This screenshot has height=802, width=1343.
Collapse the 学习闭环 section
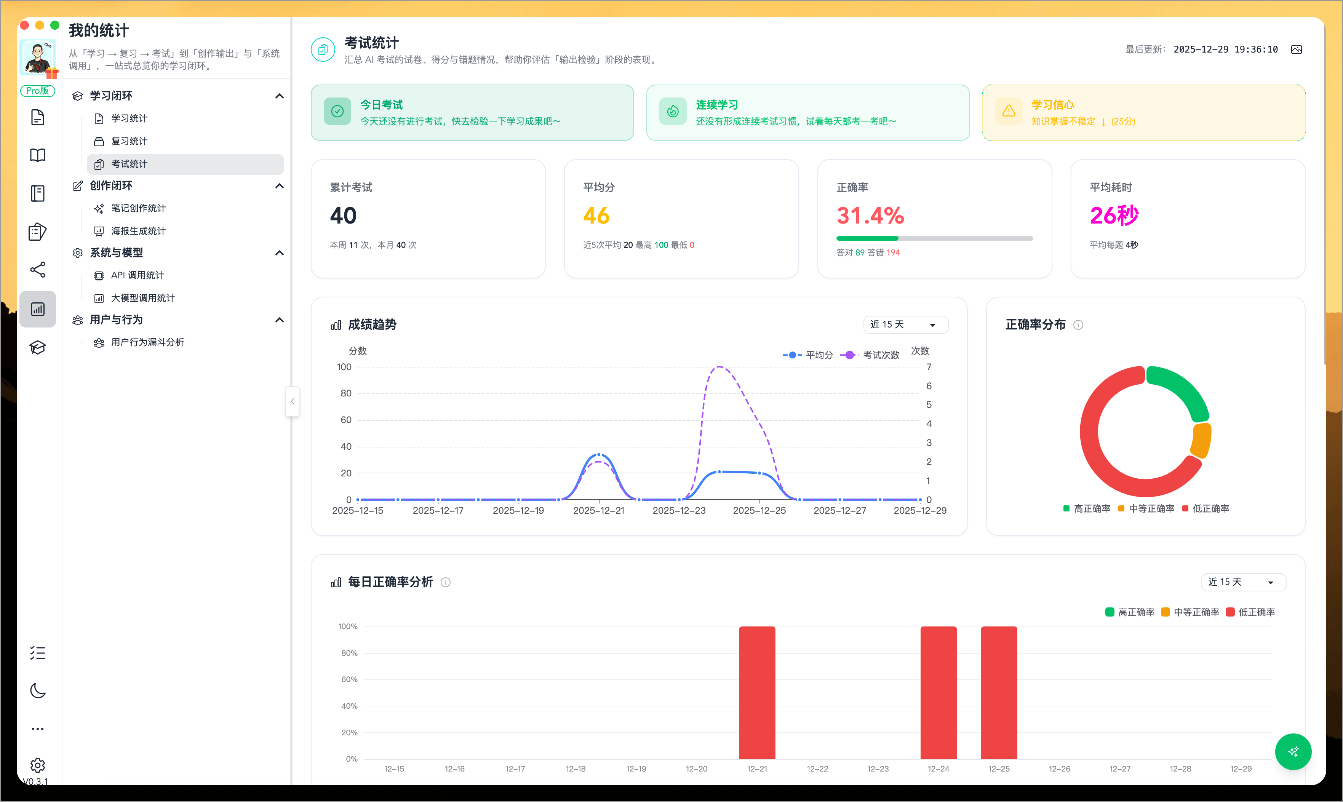coord(280,96)
